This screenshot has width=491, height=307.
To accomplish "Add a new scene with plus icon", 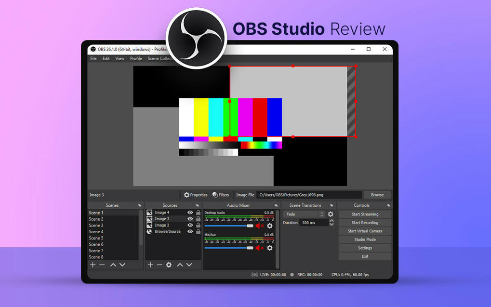I will point(93,265).
